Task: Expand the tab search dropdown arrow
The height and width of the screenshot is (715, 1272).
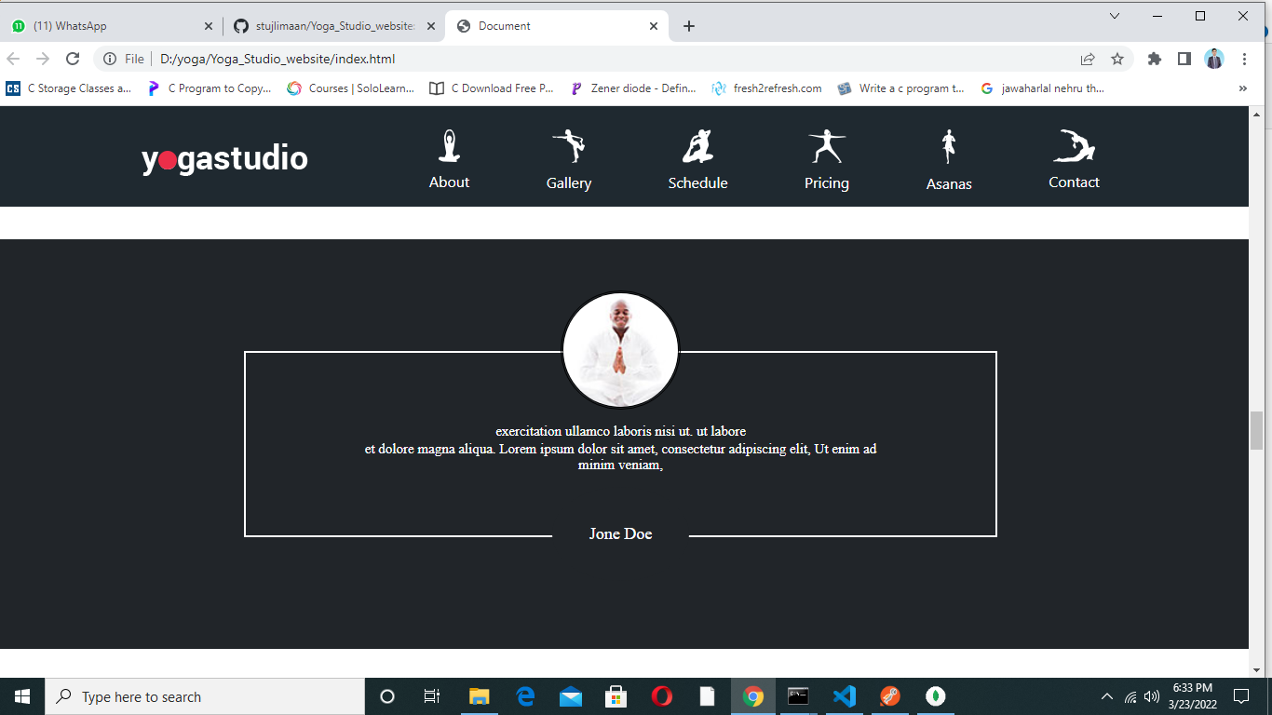Action: 1115,16
